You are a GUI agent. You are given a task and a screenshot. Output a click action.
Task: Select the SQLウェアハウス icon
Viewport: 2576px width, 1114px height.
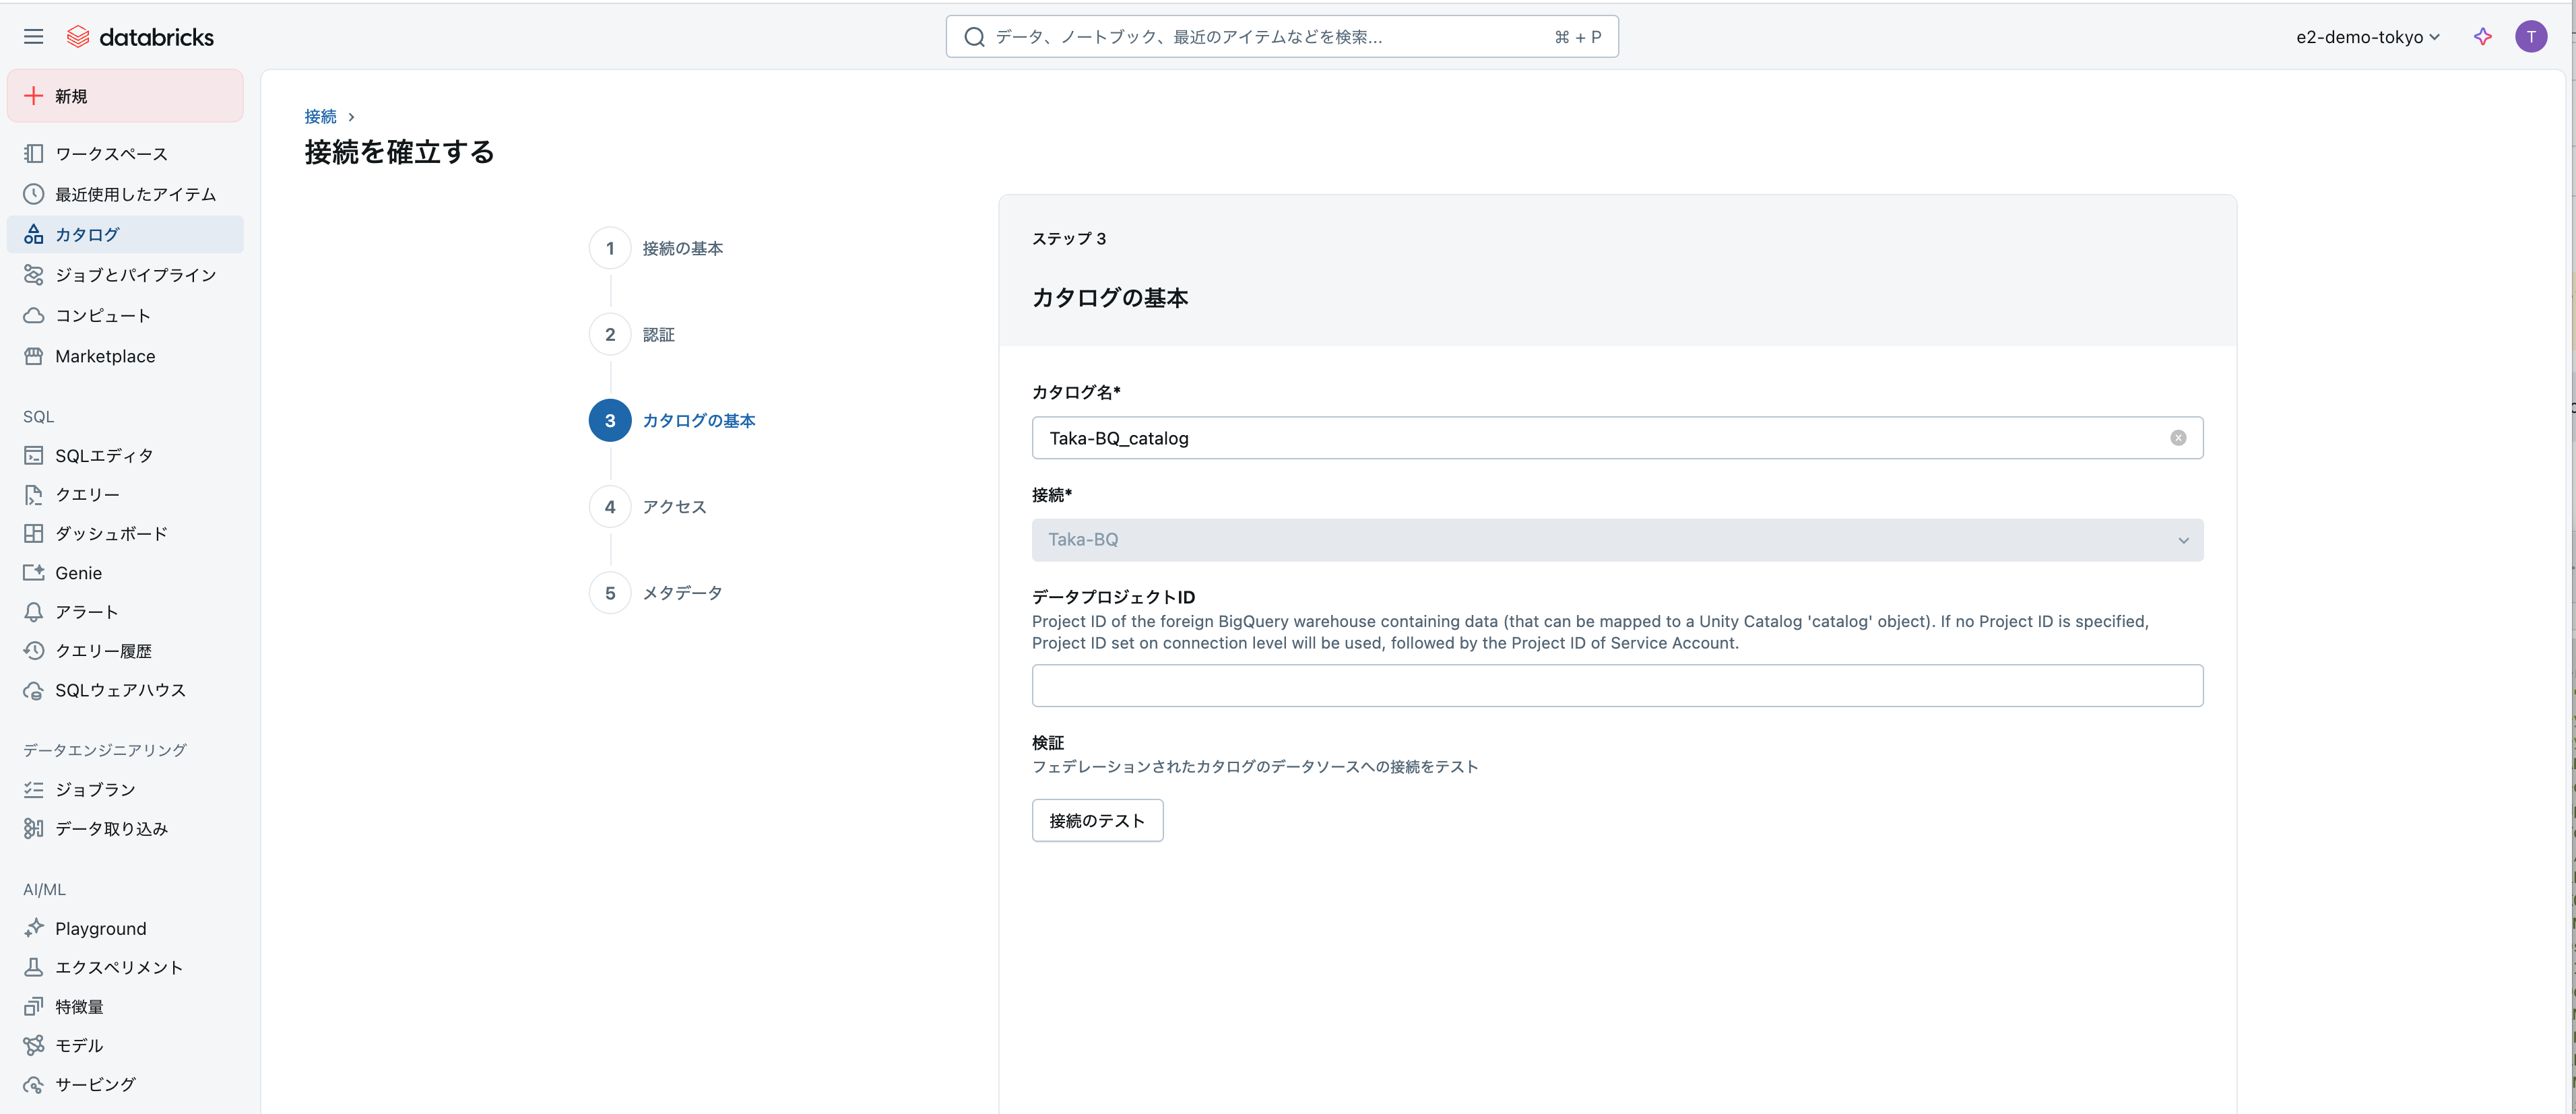click(x=34, y=690)
